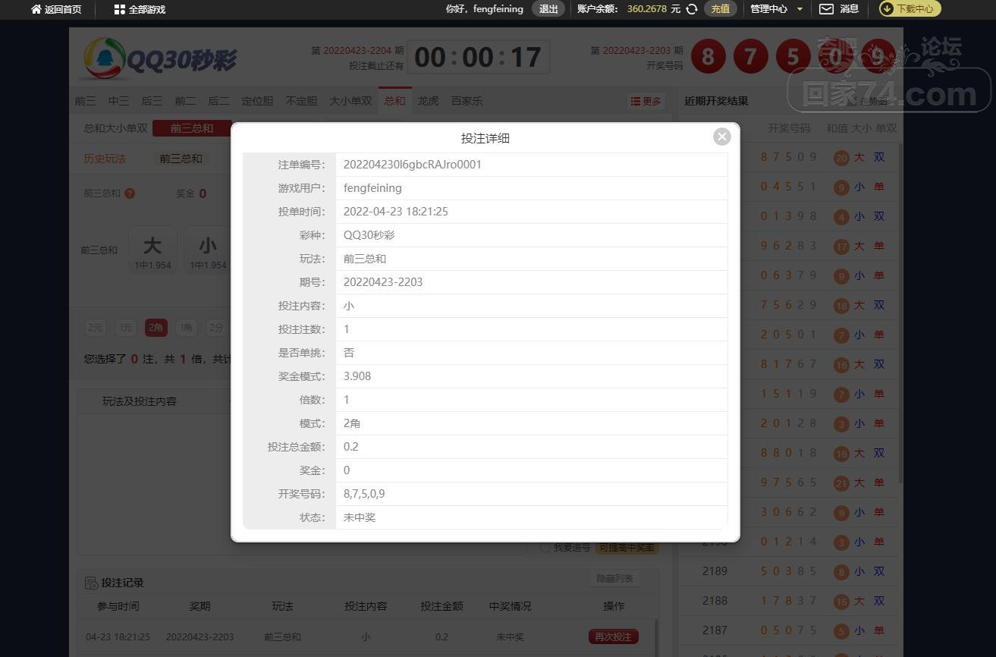This screenshot has height=657, width=996.
Task: Open the 全部游戏 grid icon
Action: (x=119, y=9)
